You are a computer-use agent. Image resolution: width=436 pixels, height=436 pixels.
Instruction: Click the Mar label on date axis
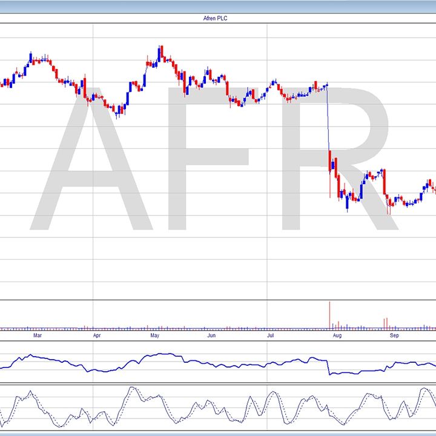point(38,334)
